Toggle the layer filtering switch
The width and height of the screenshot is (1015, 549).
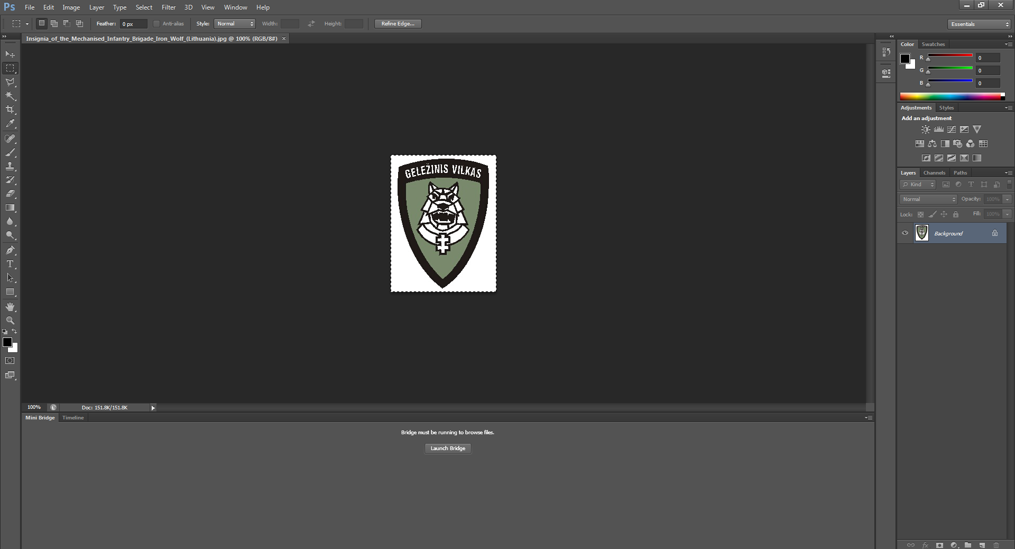click(1010, 185)
